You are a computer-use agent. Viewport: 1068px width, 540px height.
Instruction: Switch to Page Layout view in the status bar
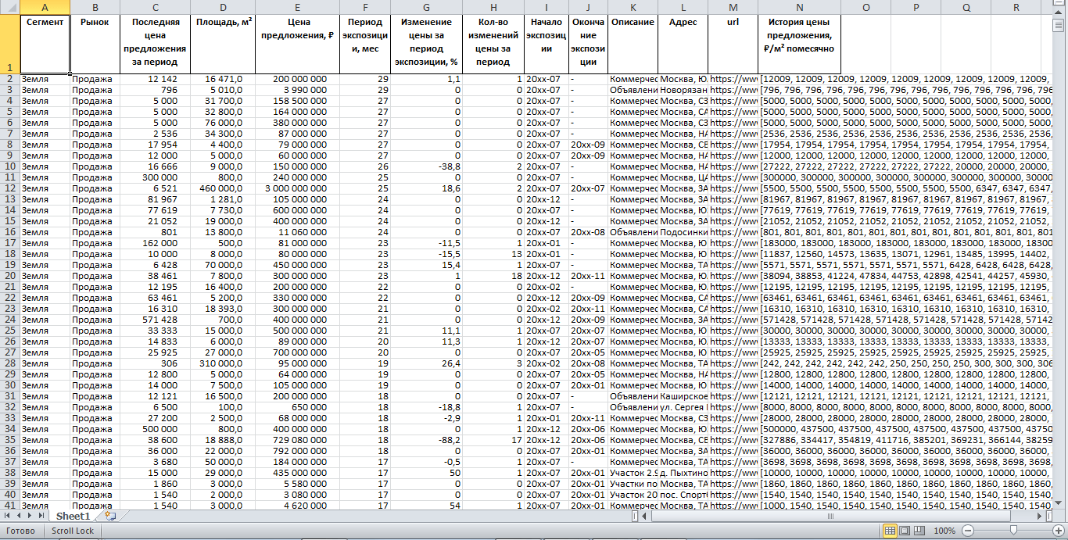905,531
